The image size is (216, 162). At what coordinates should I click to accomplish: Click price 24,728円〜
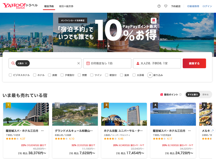(x=184, y=153)
